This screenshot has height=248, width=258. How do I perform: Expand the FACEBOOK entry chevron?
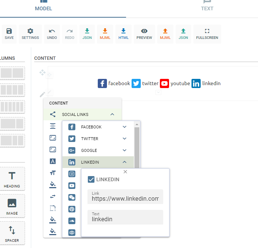pyautogui.click(x=125, y=127)
